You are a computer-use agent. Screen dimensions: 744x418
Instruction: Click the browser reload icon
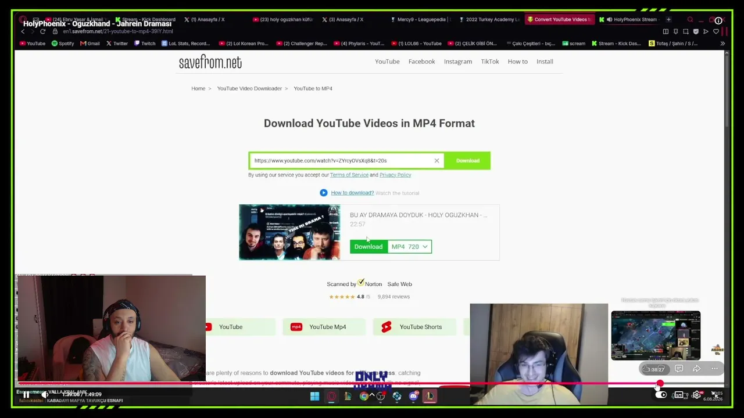(x=42, y=31)
